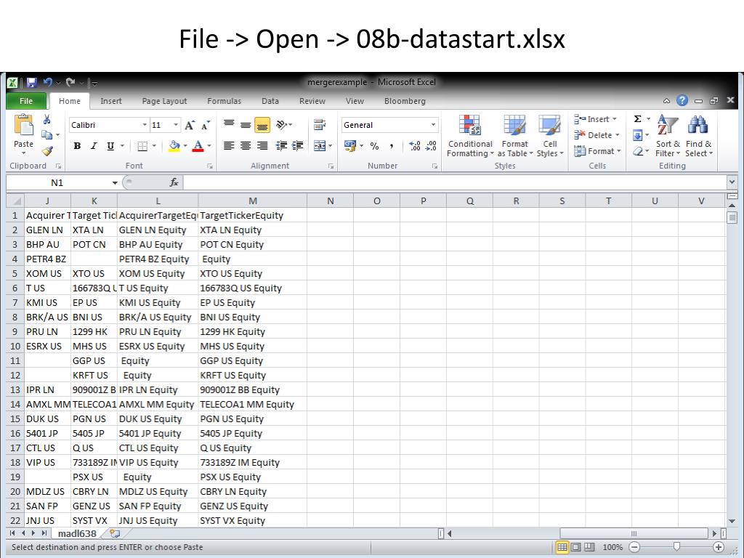Open the File tab
This screenshot has width=744, height=558.
[x=26, y=101]
